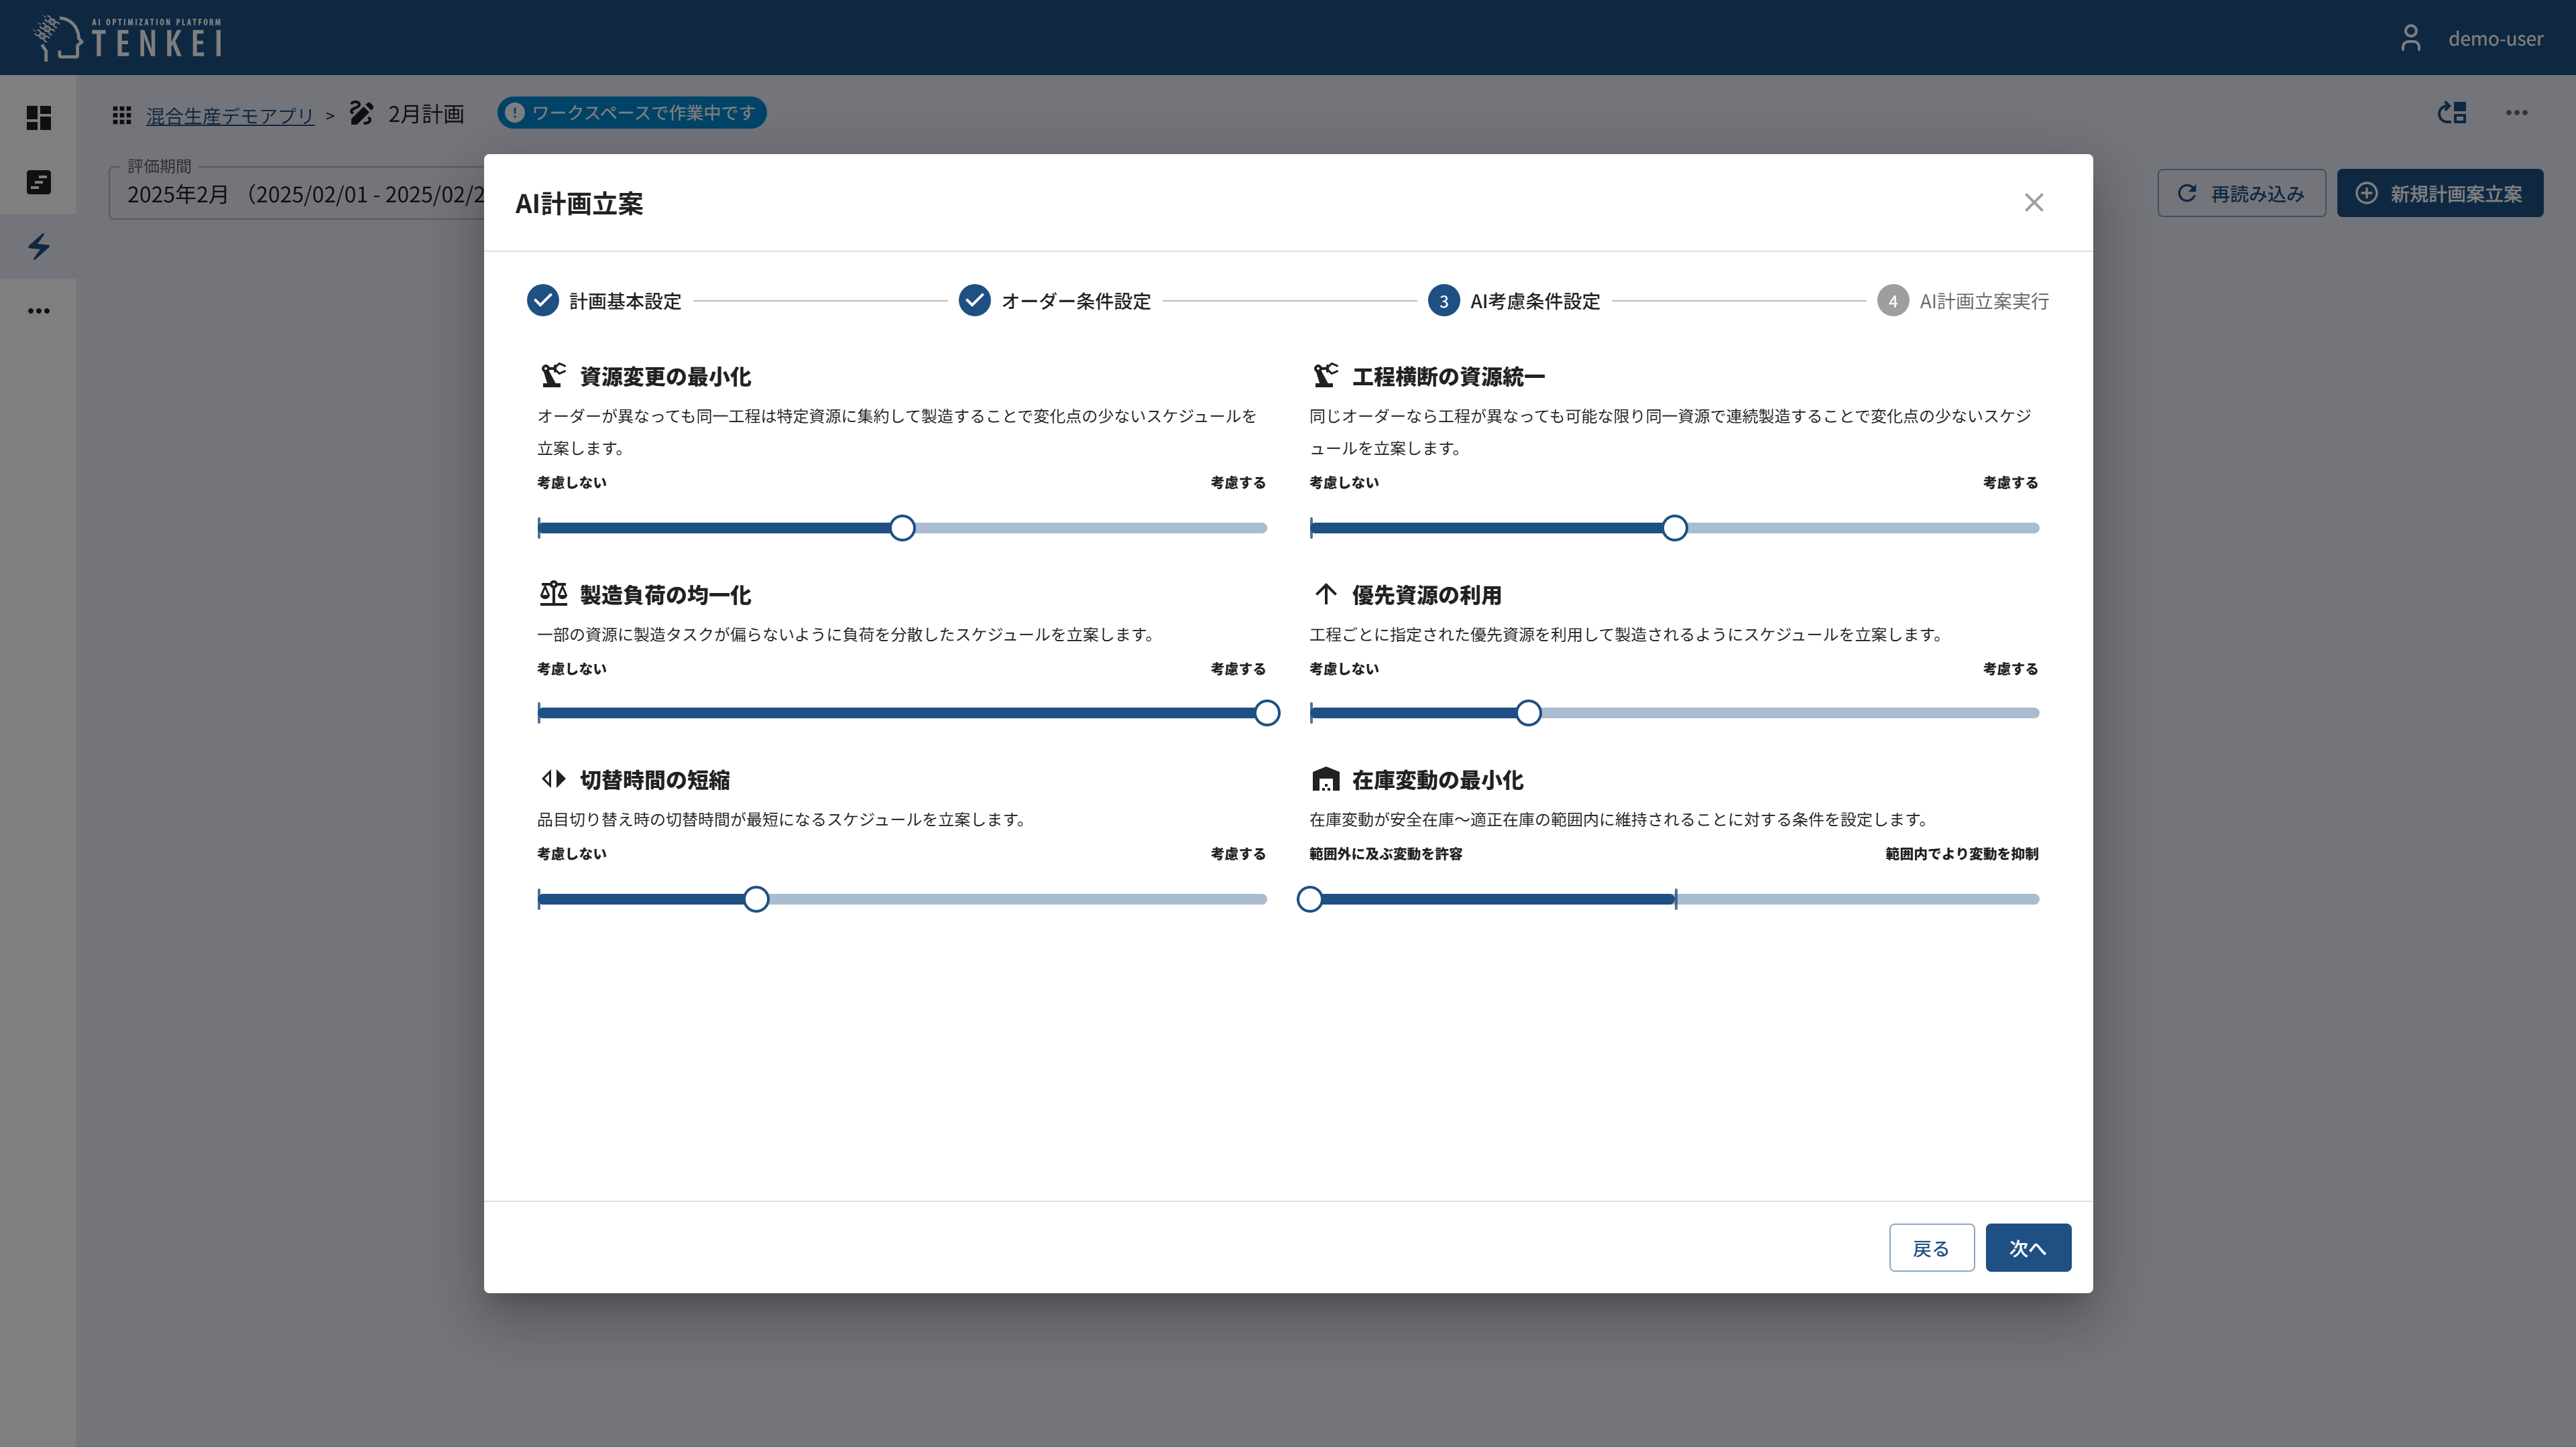Click the user profile icon

(x=2410, y=38)
